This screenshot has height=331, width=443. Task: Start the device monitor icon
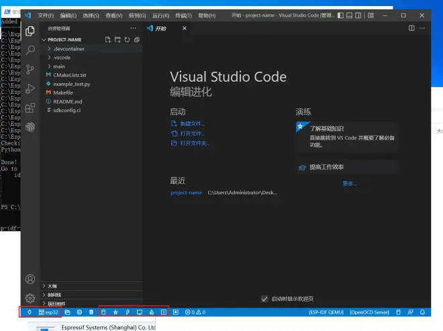tap(140, 312)
